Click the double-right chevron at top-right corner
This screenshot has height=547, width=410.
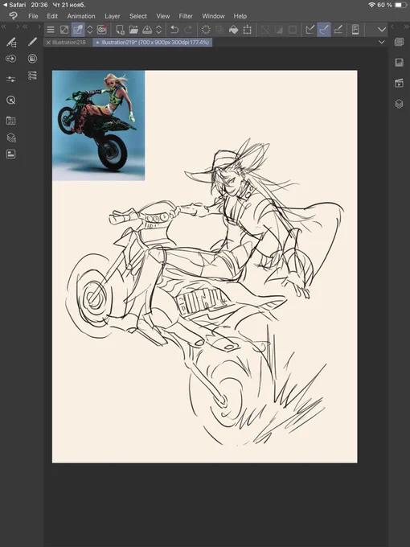tap(407, 27)
